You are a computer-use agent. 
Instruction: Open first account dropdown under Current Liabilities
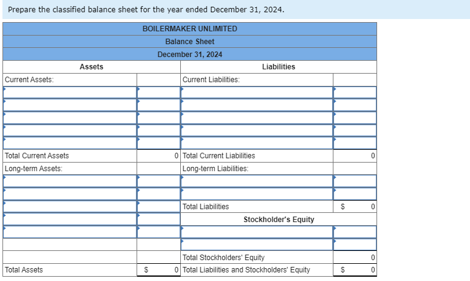coord(257,93)
